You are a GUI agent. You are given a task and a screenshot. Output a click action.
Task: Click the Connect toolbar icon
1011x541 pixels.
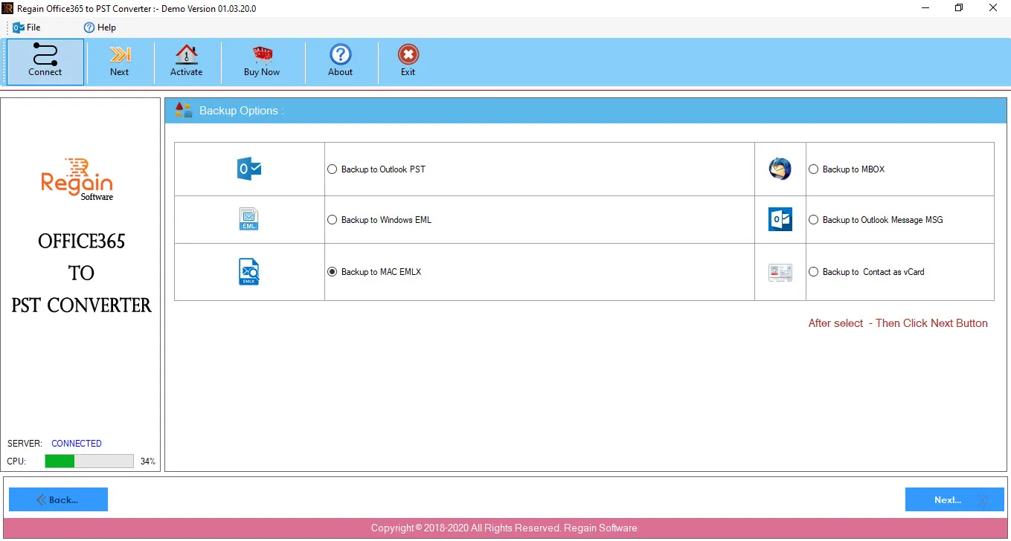click(45, 55)
